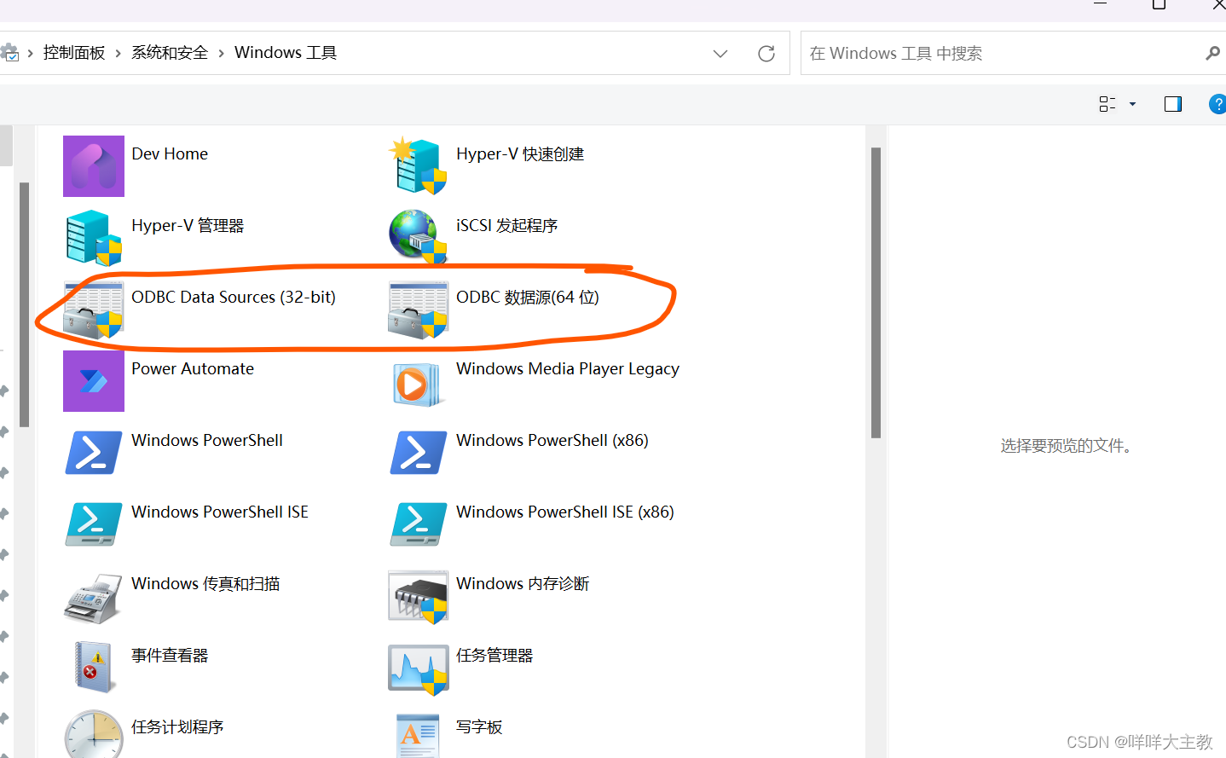Open 写字板
This screenshot has width=1226, height=758.
point(479,726)
